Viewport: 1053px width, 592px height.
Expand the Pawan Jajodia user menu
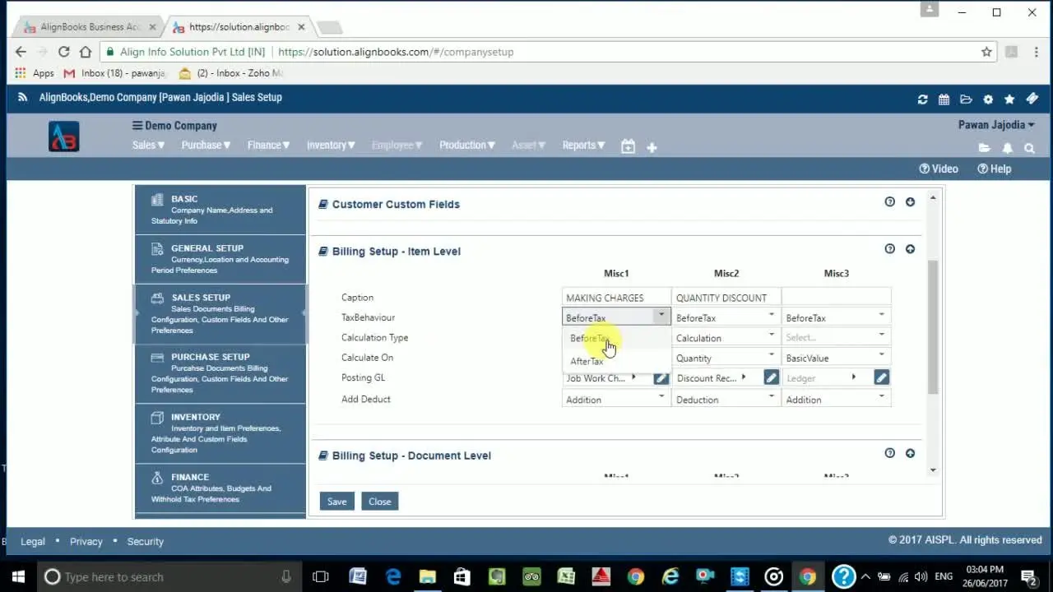(x=996, y=125)
